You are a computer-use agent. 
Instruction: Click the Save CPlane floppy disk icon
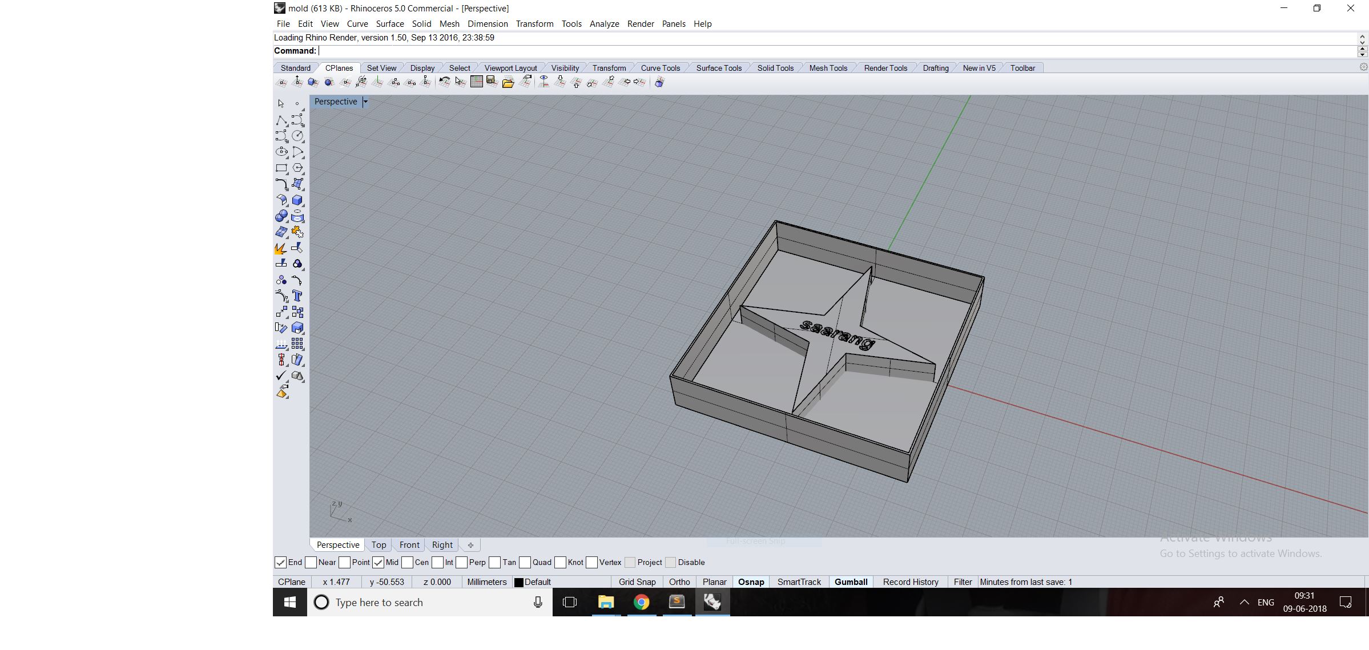492,82
